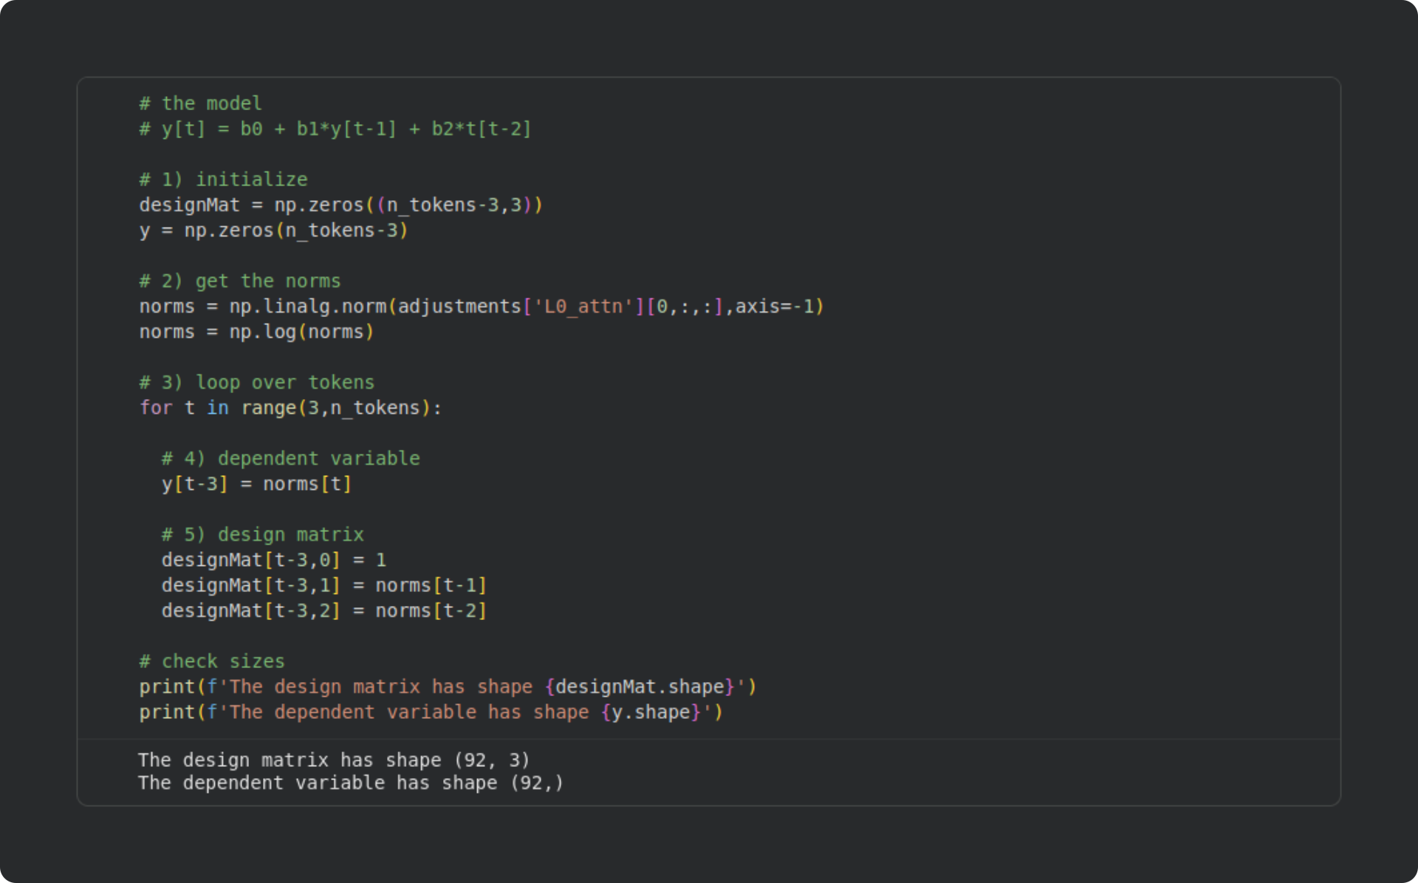Click the np.linalg.norm function call

pyautogui.click(x=307, y=307)
